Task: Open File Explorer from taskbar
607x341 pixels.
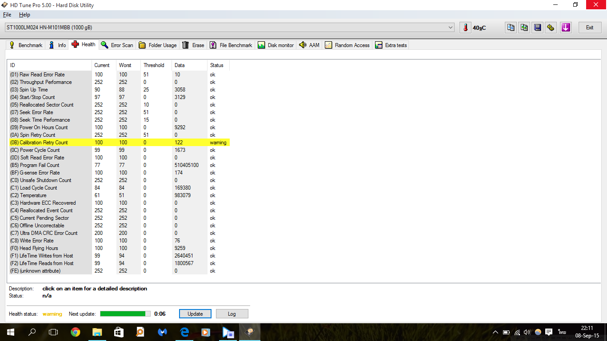Action: (97, 332)
